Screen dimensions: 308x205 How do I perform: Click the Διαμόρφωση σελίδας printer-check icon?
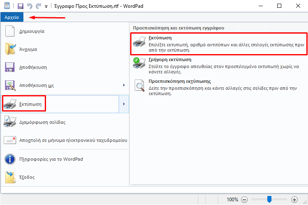point(10,122)
